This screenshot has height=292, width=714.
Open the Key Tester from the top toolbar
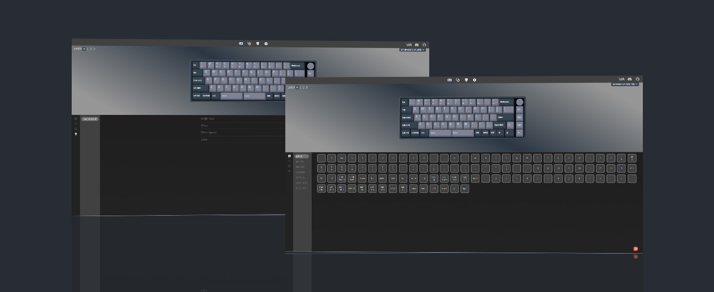point(457,80)
